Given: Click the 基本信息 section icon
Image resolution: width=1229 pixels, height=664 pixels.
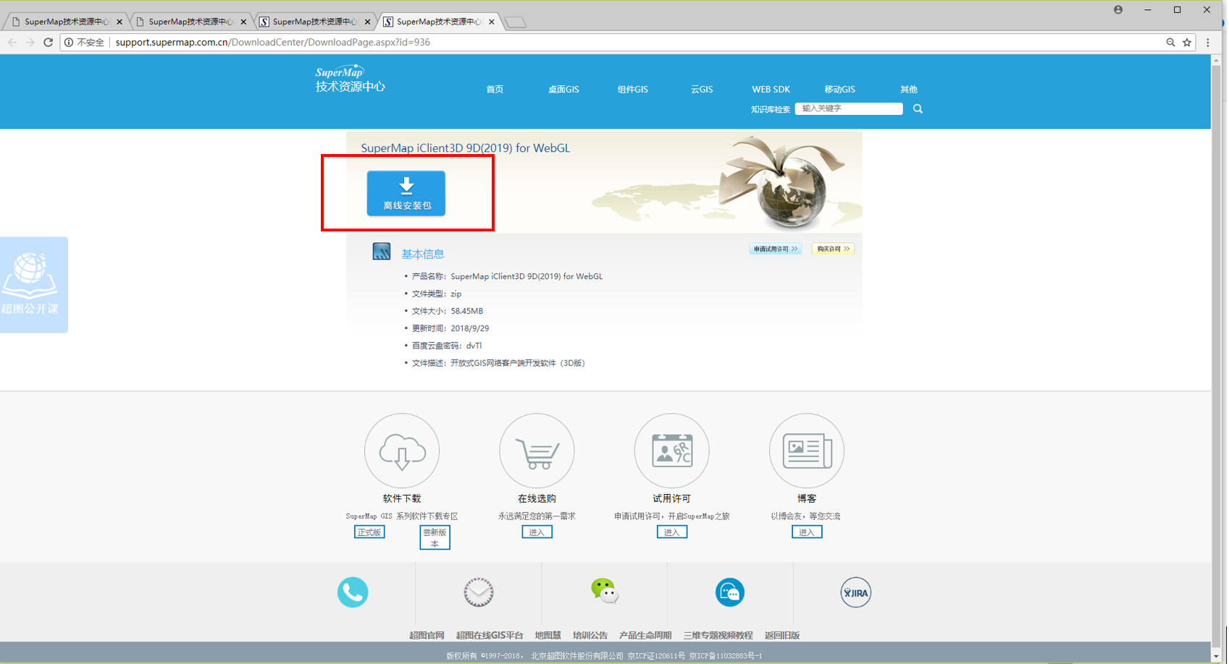Looking at the screenshot, I should tap(382, 252).
